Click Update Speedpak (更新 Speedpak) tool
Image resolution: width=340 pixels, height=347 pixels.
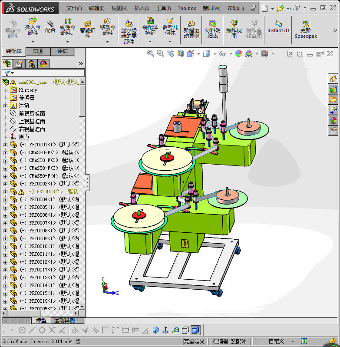pos(306,29)
